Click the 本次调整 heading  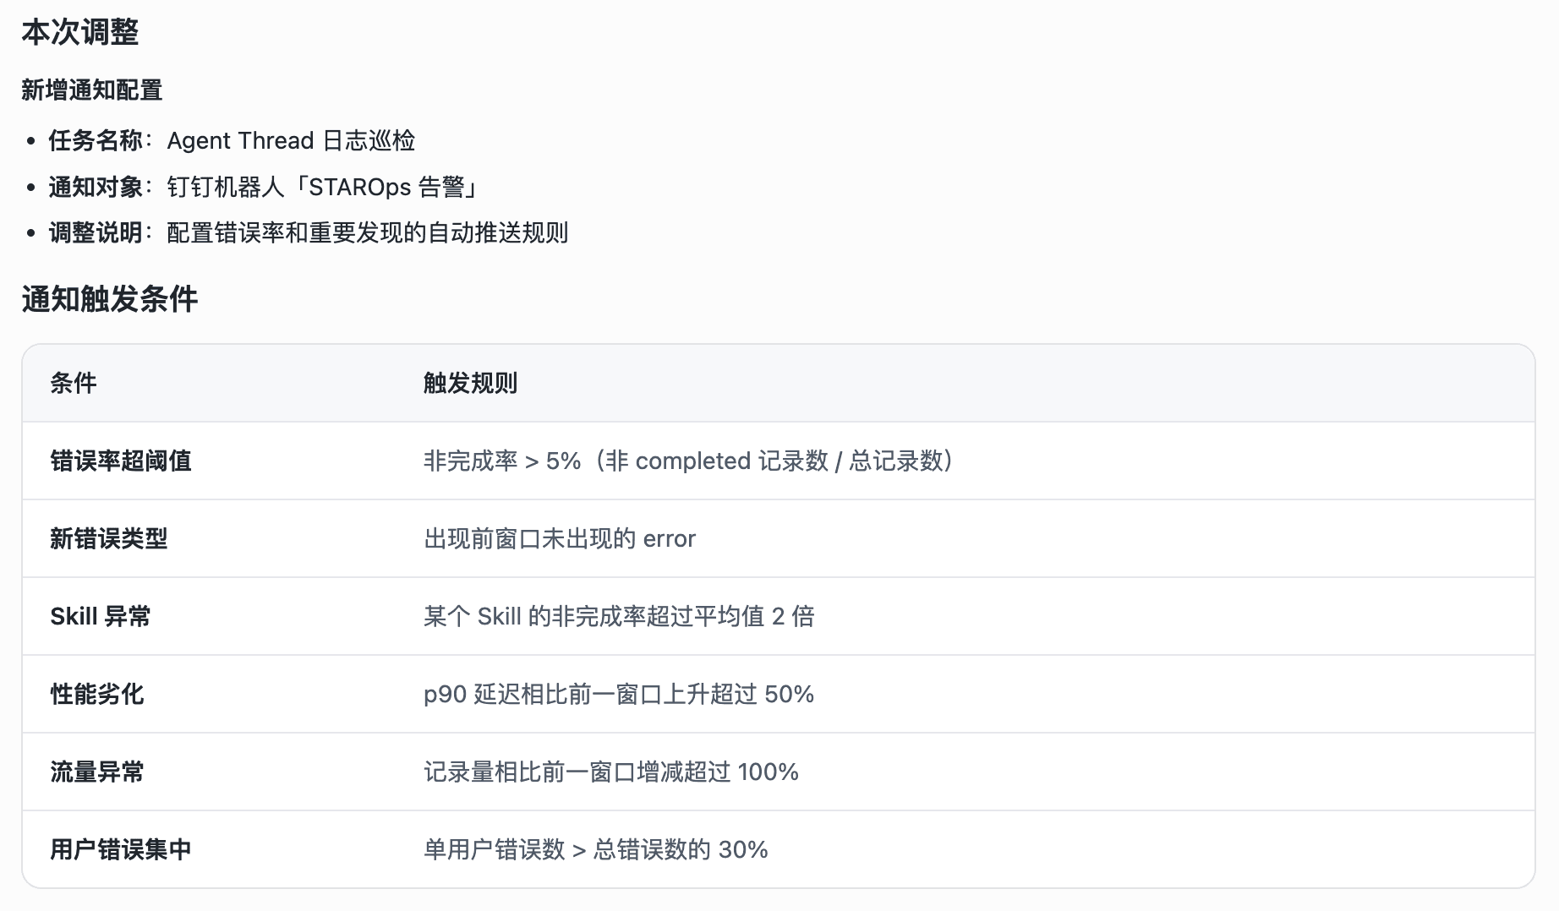[x=80, y=33]
